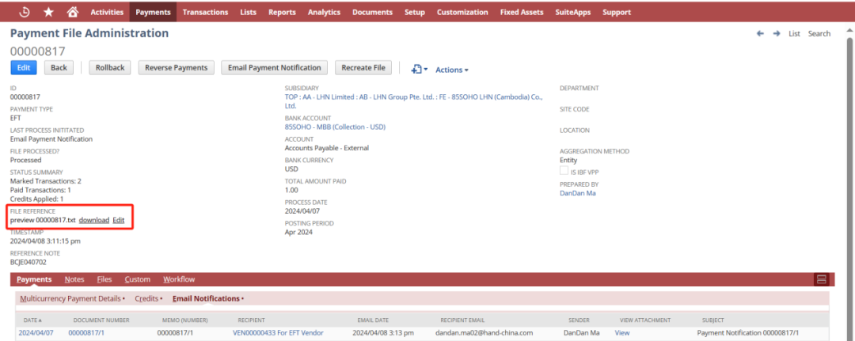855x341 pixels.
Task: Select subject text Payment Notification 00000817/1
Action: point(747,332)
